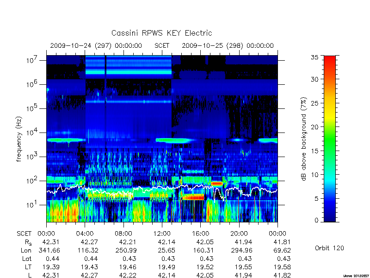Click the Lon value 25.65
370x278 pixels.
[x=166, y=250]
